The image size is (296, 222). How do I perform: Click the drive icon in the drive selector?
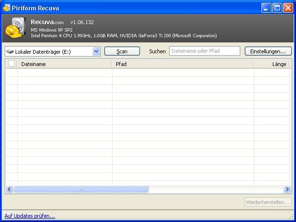(x=10, y=51)
